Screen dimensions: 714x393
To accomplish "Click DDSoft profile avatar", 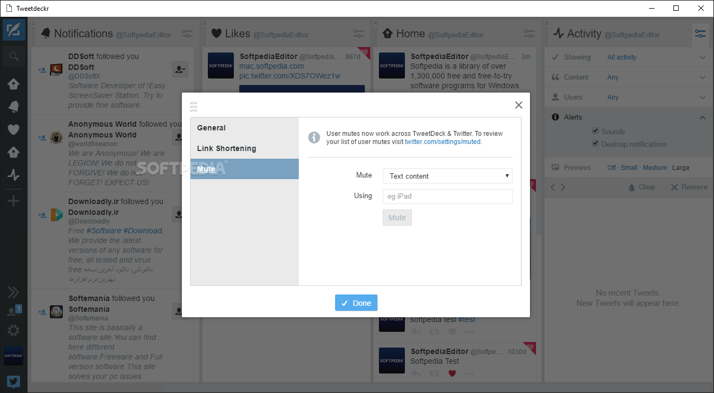I will click(56, 70).
